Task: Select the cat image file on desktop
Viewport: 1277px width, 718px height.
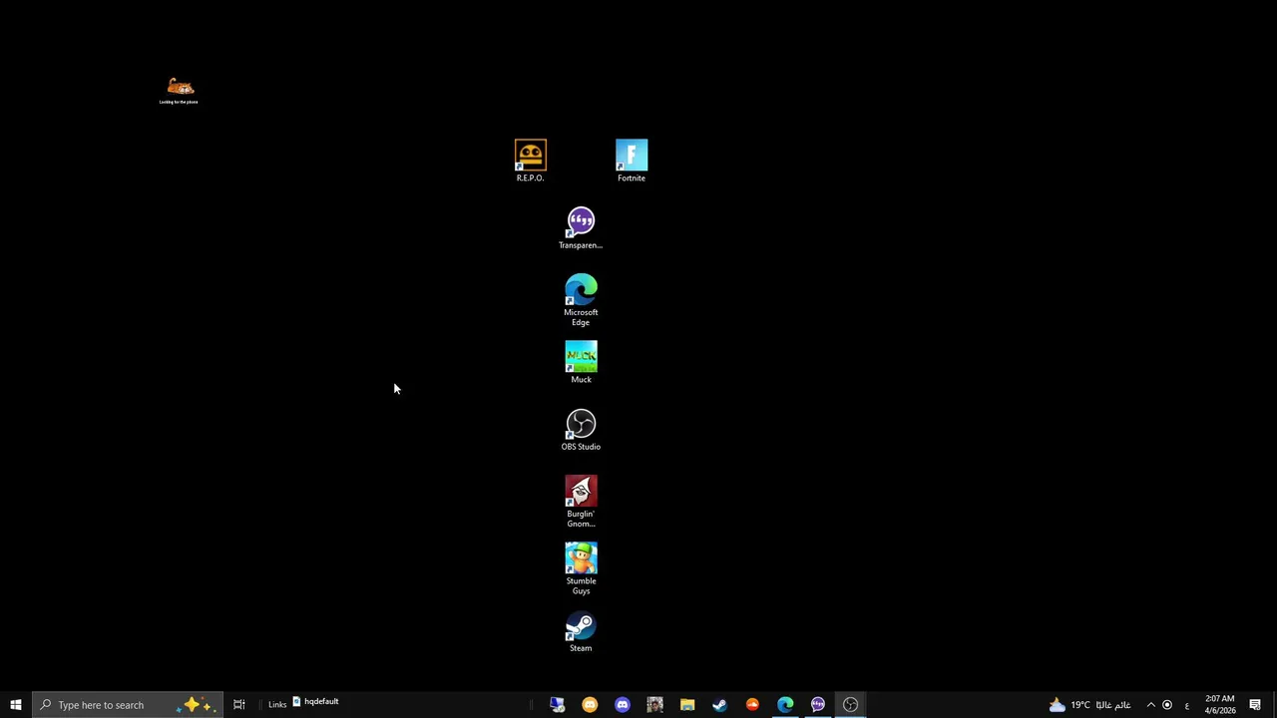Action: (x=180, y=91)
